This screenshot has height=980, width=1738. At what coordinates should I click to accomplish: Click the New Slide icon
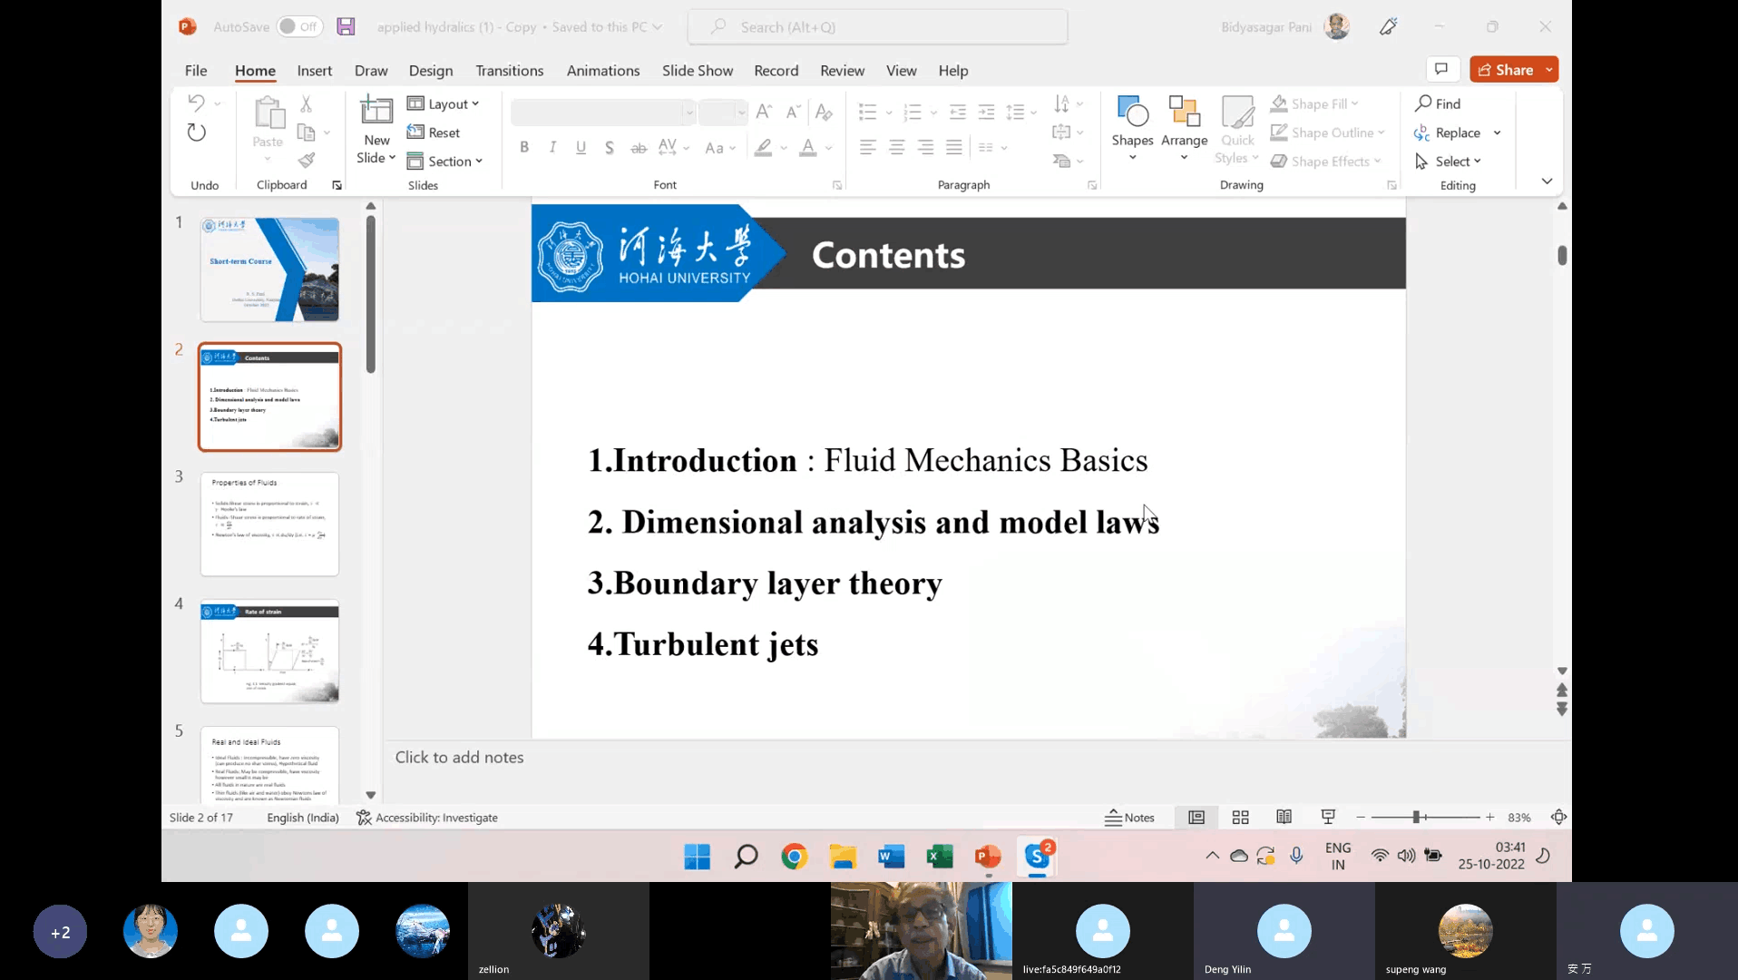tap(376, 111)
